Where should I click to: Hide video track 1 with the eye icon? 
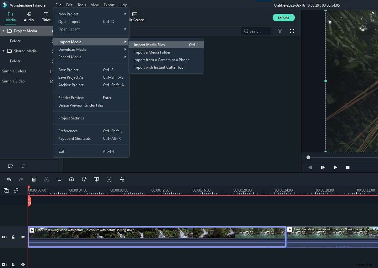23,264
